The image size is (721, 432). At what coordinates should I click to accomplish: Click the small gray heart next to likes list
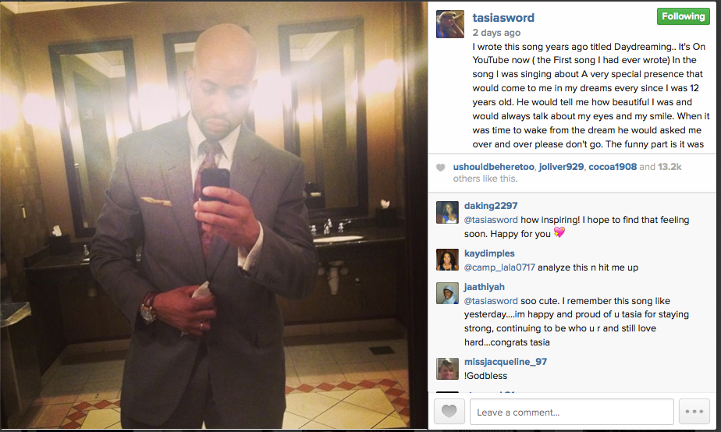(x=441, y=168)
